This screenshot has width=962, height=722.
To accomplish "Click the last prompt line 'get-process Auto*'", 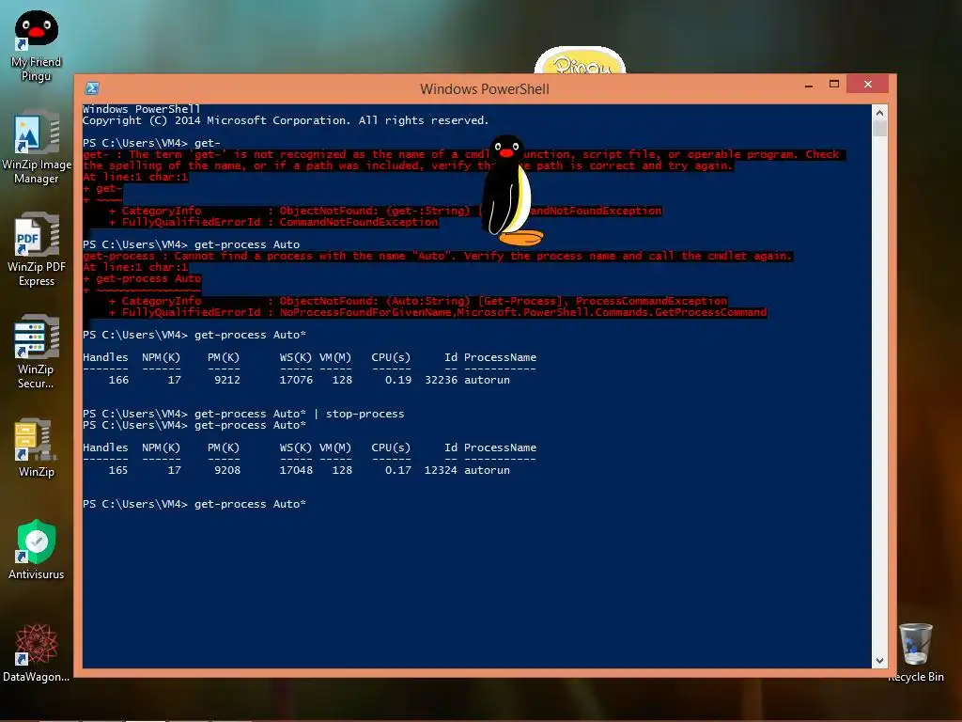I will (194, 504).
